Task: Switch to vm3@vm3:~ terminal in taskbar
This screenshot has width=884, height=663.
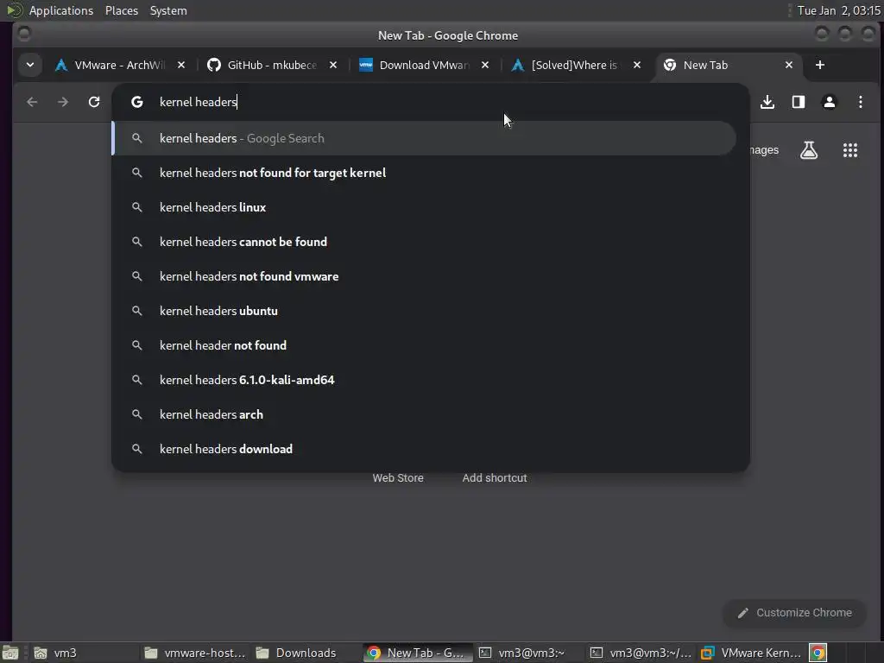Action: click(x=529, y=653)
